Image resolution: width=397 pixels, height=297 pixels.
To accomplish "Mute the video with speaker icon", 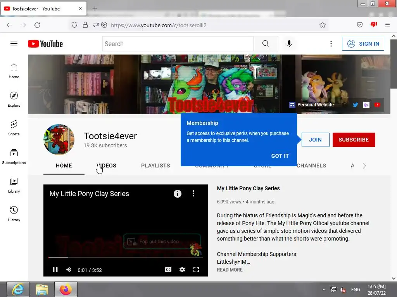I will pos(69,270).
